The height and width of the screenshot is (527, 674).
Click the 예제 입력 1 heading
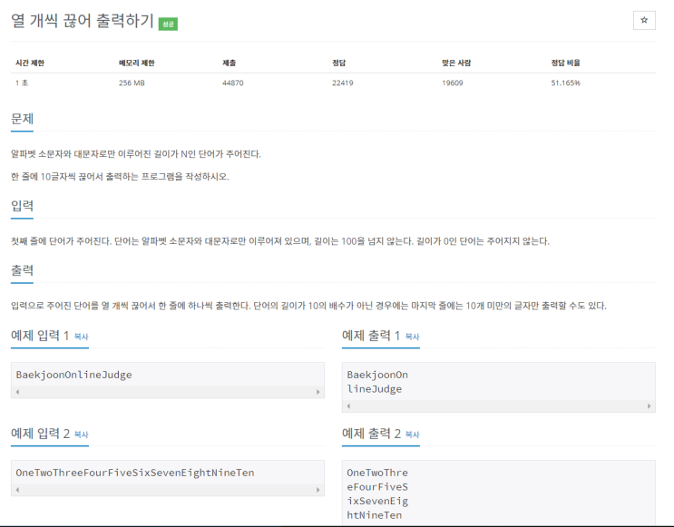[x=40, y=336]
